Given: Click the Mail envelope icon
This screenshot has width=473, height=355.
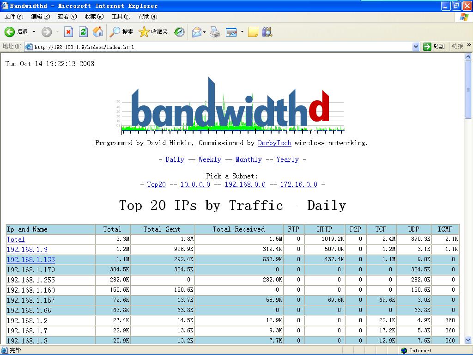Looking at the screenshot, I should point(196,32).
